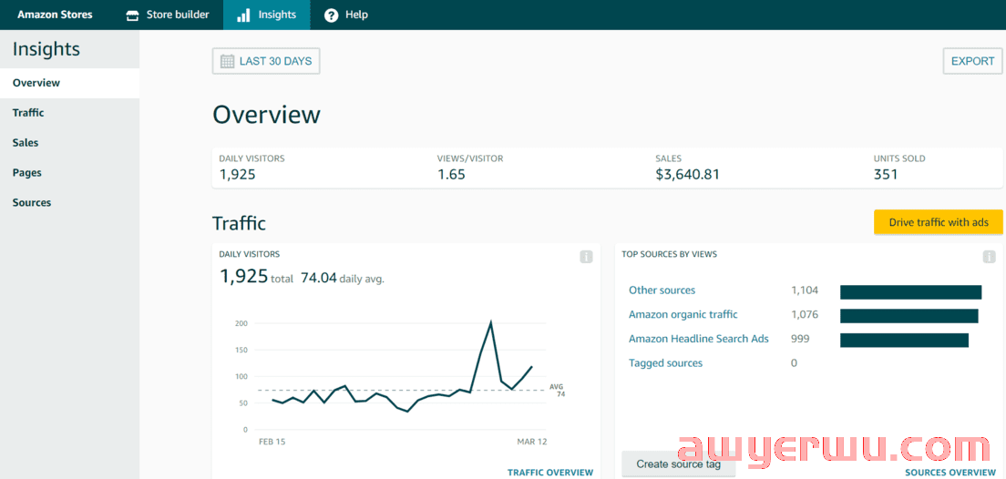This screenshot has height=479, width=1006.
Task: Open info icon on Daily Visitors card
Action: 586,257
